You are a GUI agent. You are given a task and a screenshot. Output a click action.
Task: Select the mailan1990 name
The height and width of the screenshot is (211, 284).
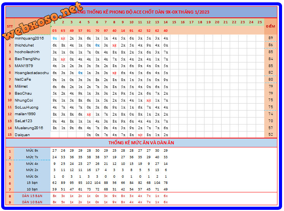point(25,114)
